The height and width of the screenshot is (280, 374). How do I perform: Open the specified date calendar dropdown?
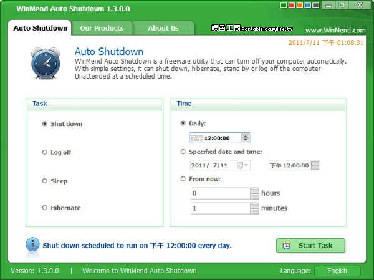[243, 165]
